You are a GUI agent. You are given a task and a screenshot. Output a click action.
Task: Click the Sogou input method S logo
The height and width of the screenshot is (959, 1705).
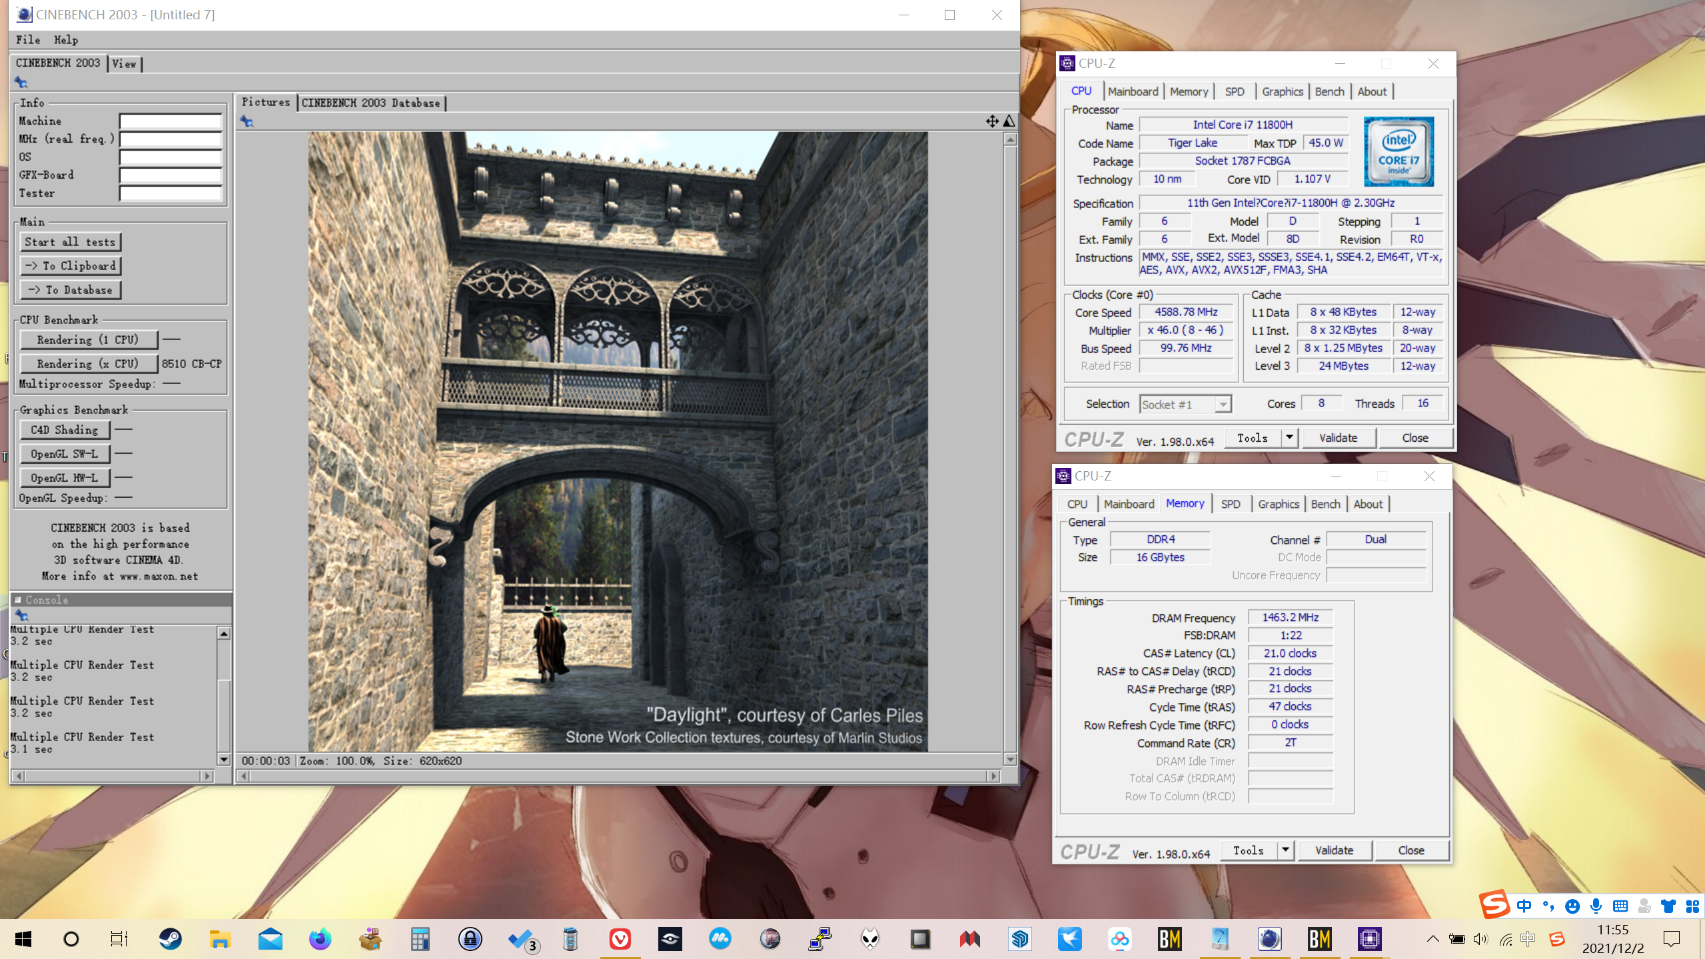[1494, 904]
